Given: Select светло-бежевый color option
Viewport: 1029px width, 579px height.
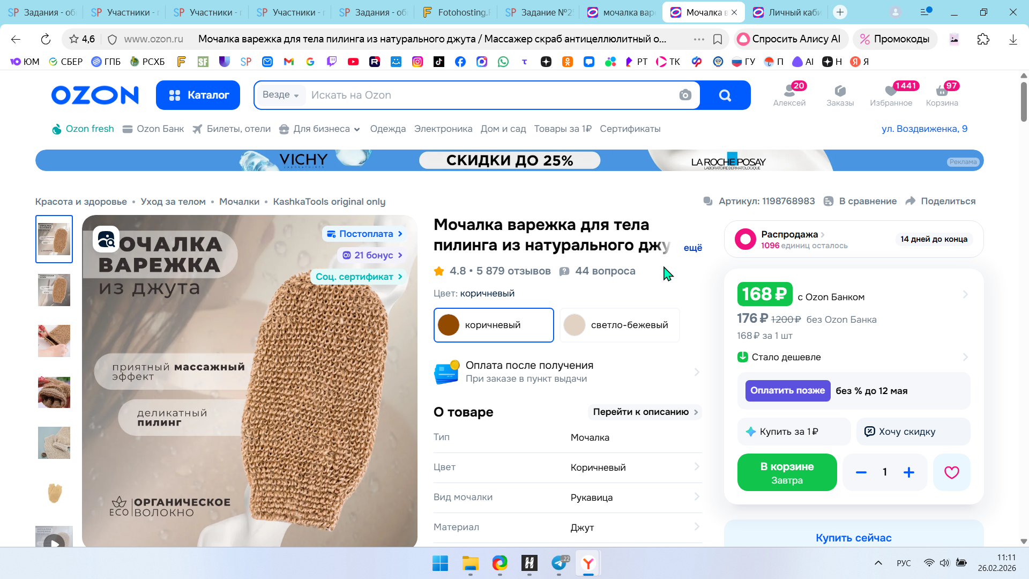Looking at the screenshot, I should coord(620,325).
